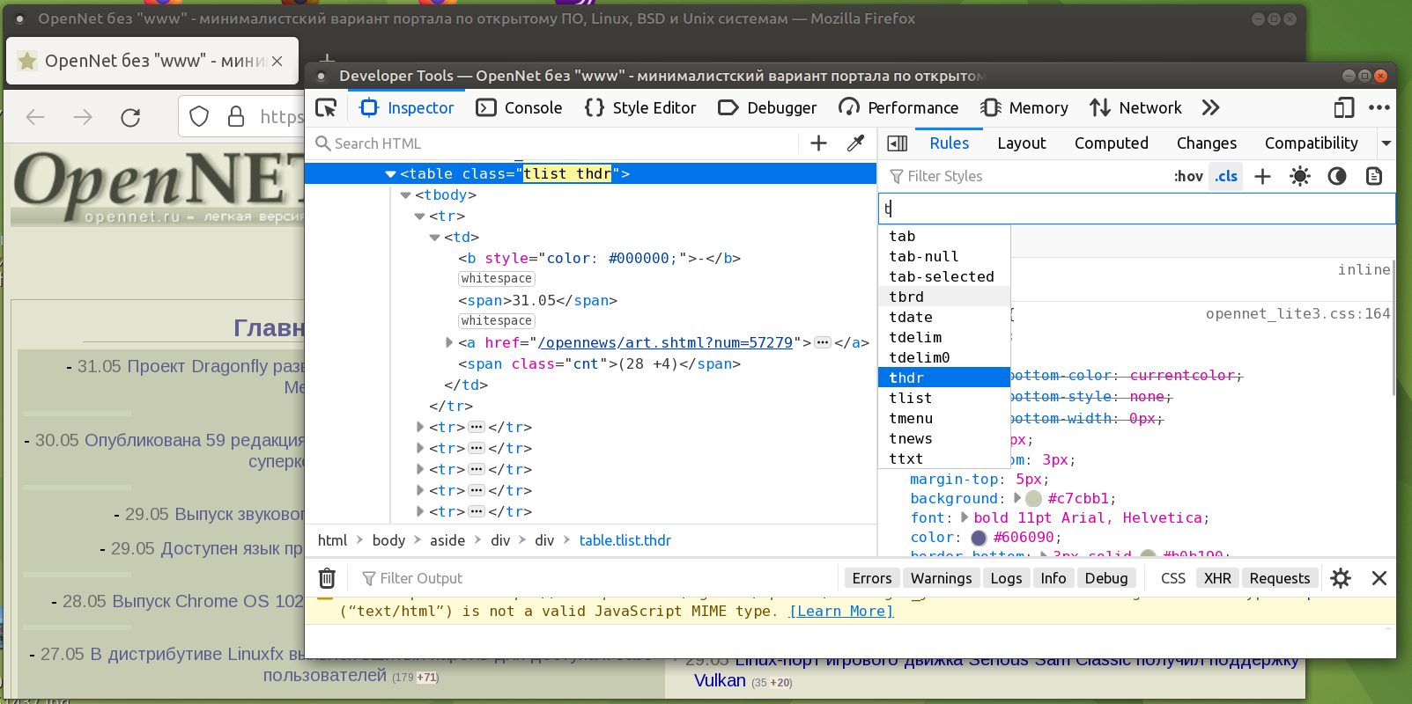Toggle print media simulation icon
Image resolution: width=1412 pixels, height=704 pixels.
tap(1373, 176)
